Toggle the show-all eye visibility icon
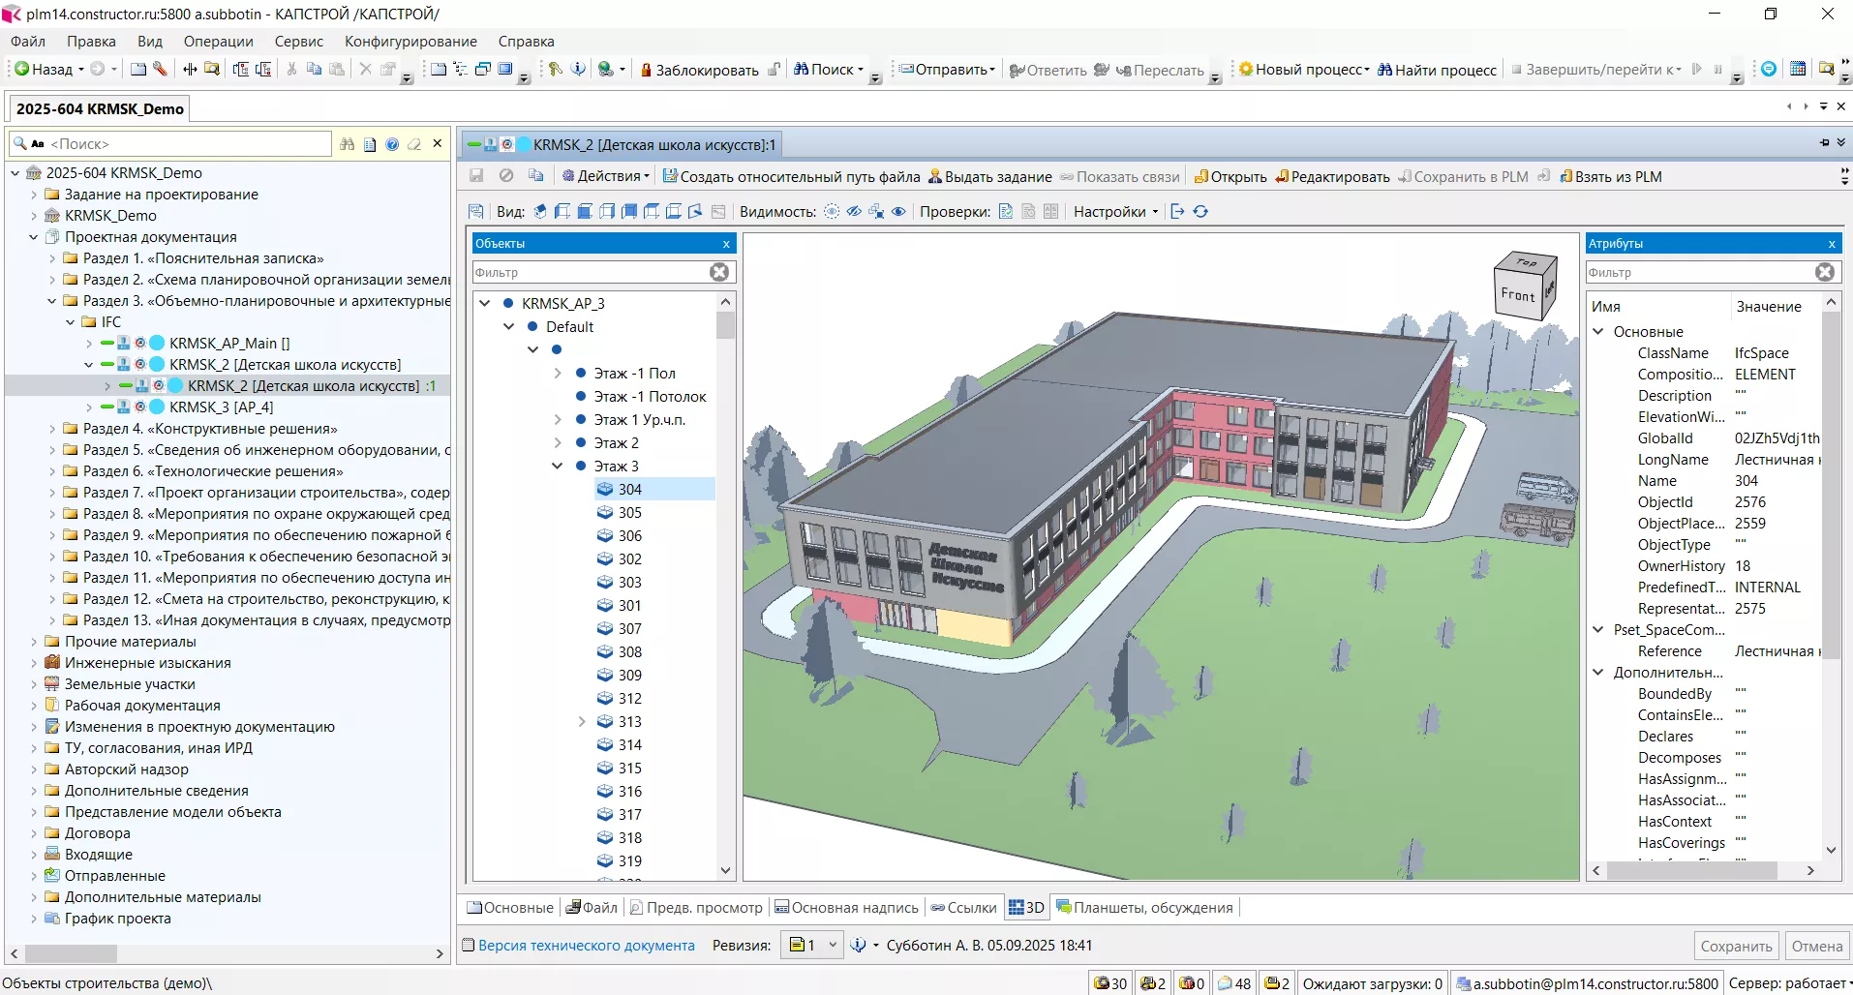The height and width of the screenshot is (995, 1853). [898, 212]
